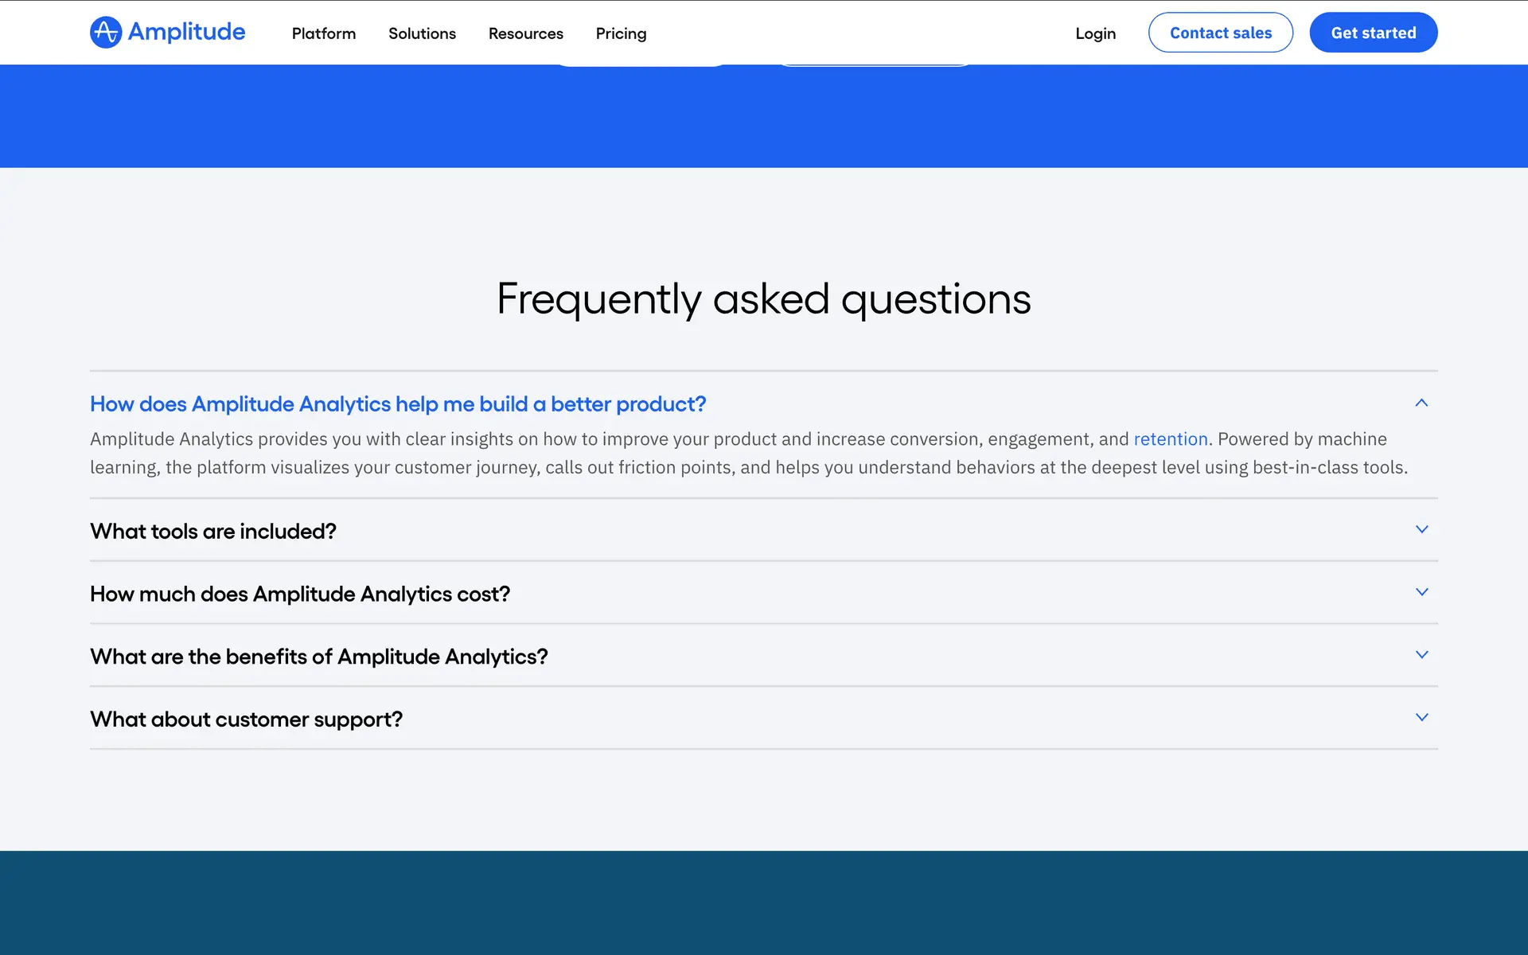Toggle 'How does Amplitude Analytics help' question title

coord(398,404)
